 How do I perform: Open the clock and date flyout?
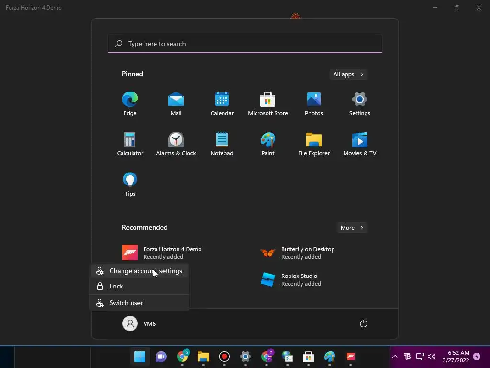point(456,356)
